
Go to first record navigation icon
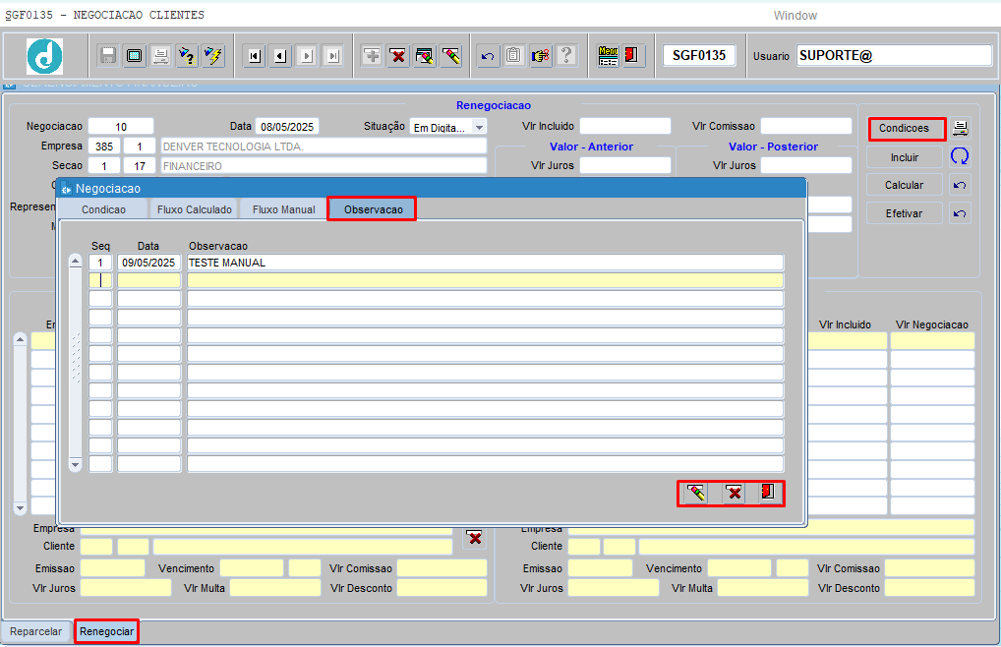254,56
